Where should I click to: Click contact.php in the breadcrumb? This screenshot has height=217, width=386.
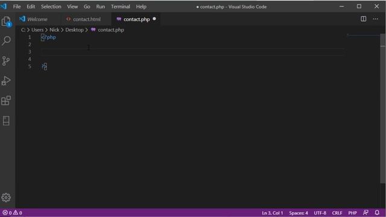point(111,30)
